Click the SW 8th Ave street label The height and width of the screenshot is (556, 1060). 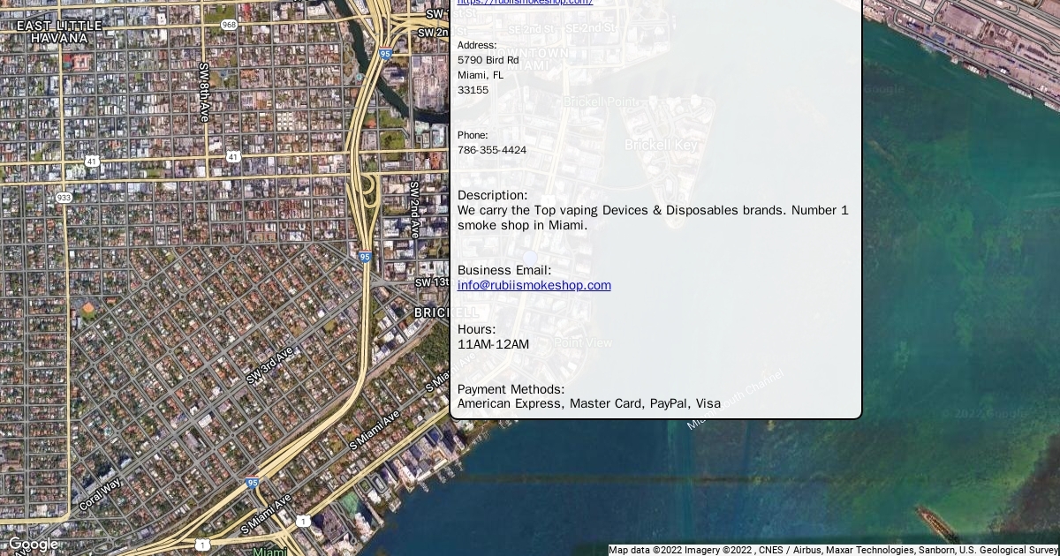point(203,92)
